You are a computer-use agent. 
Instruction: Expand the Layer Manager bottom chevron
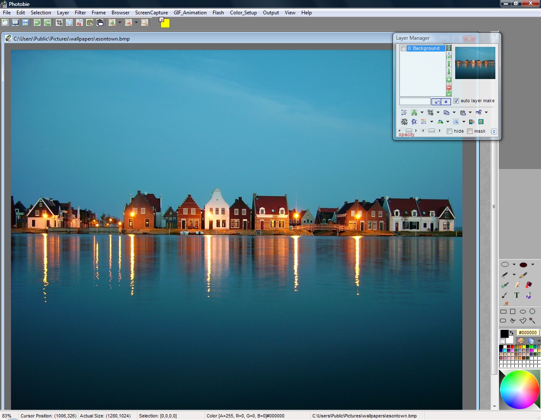point(494,131)
